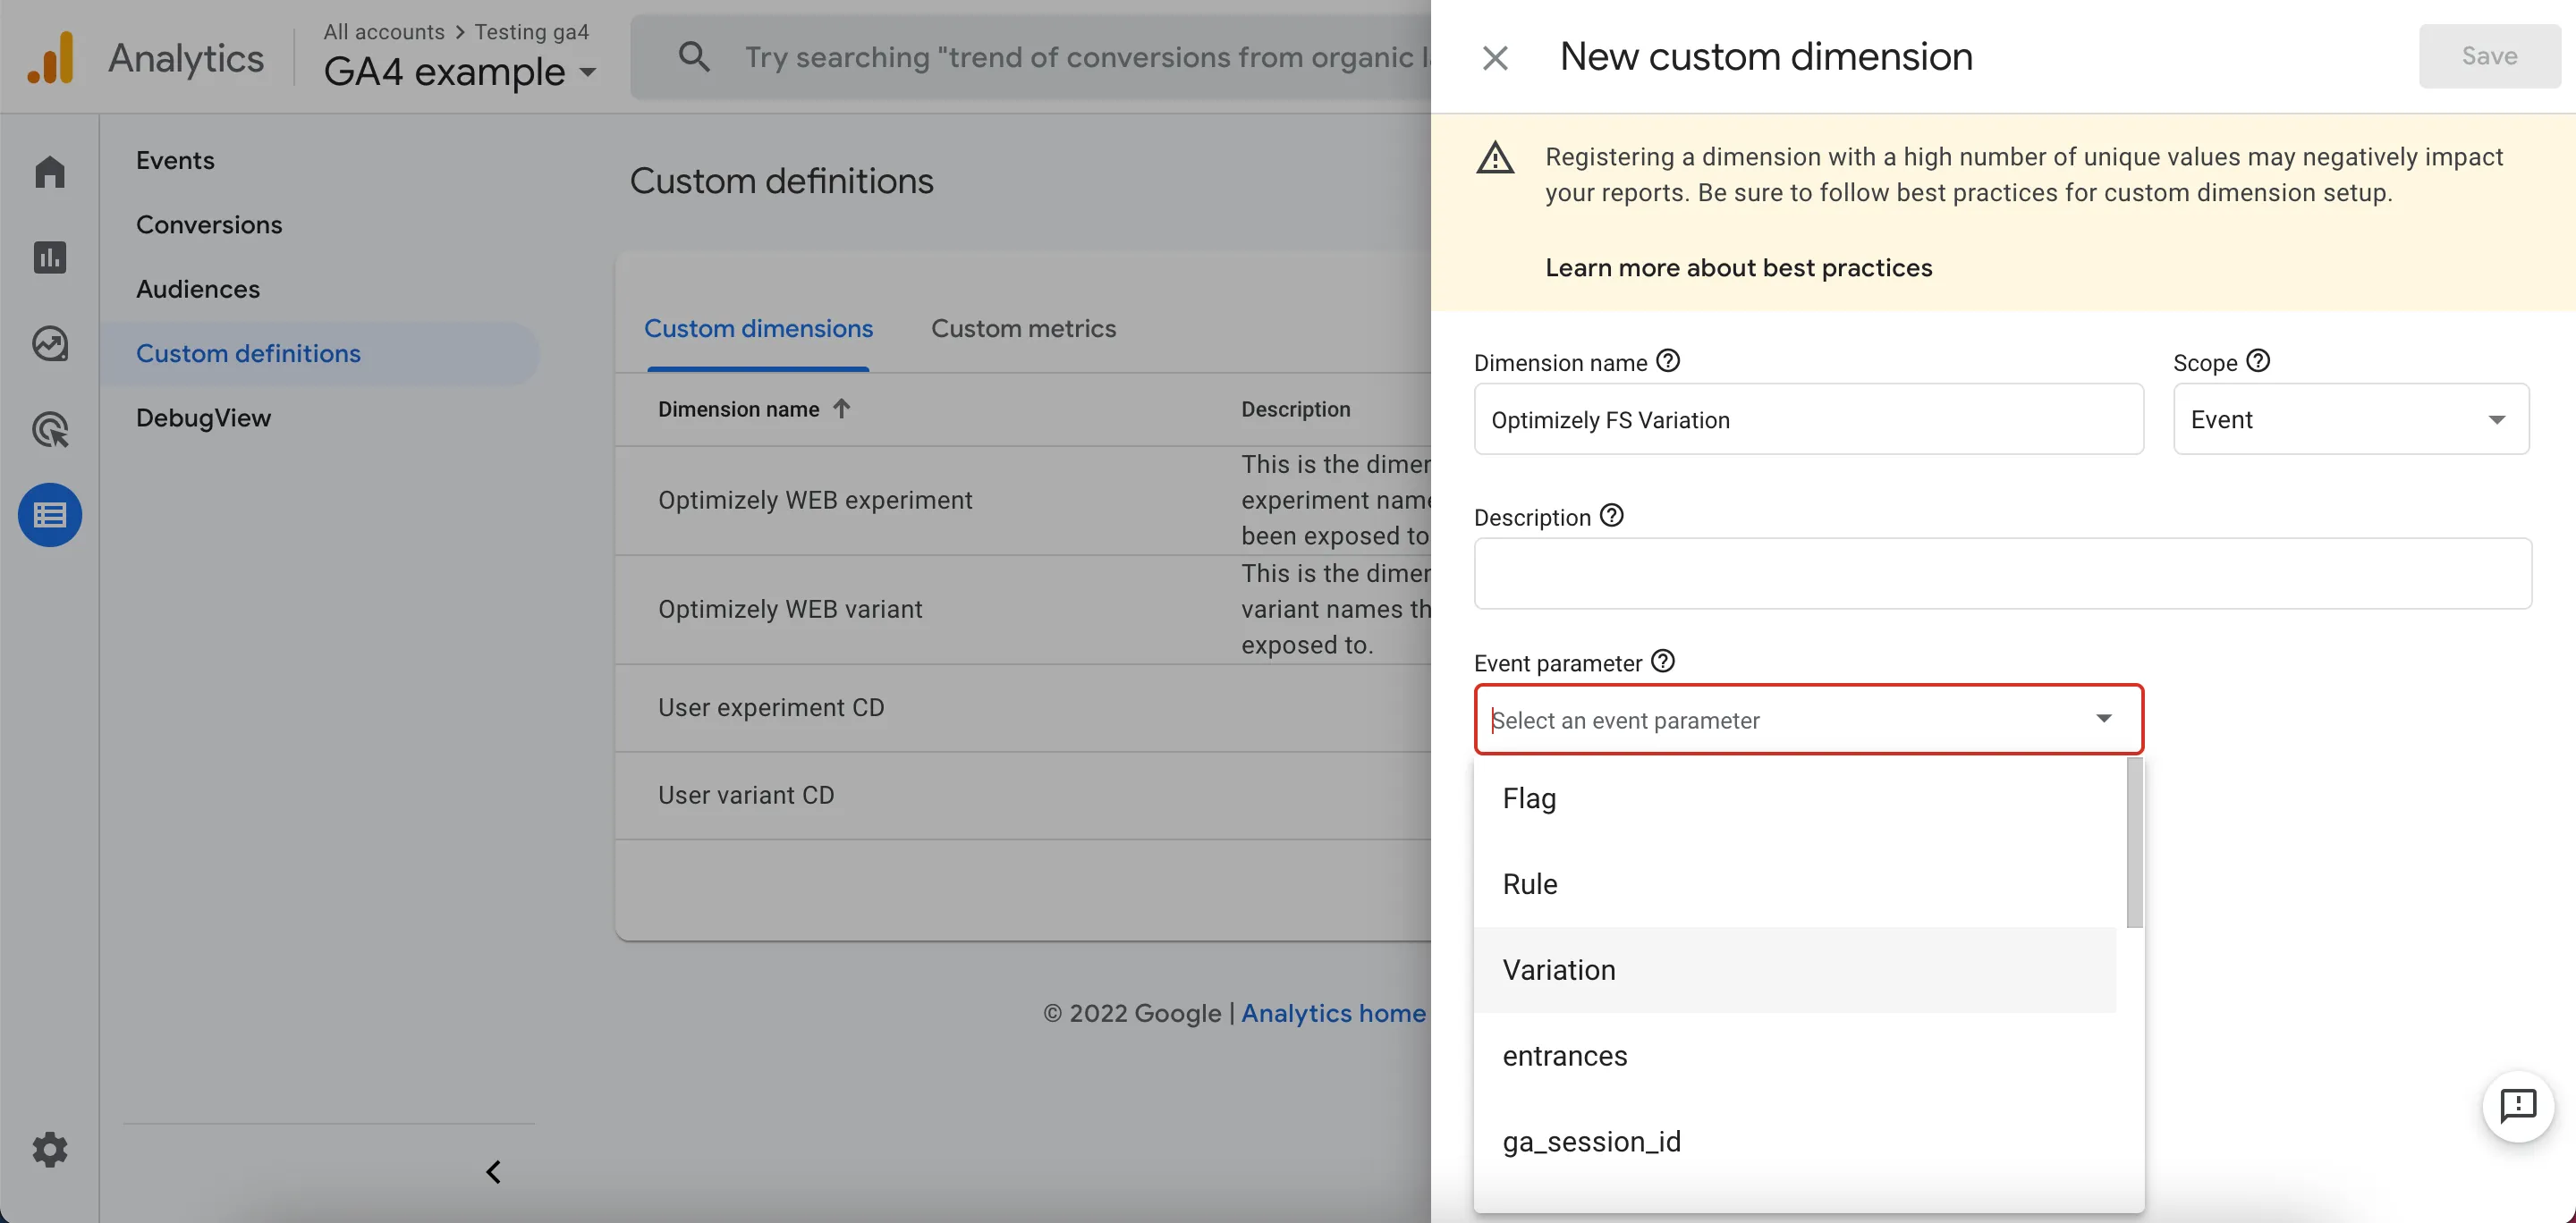Click the warning triangle icon
2576x1223 pixels.
1495,158
